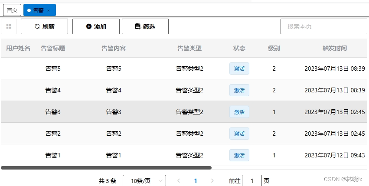
Task: Select 告警1 title cell
Action: (x=53, y=155)
